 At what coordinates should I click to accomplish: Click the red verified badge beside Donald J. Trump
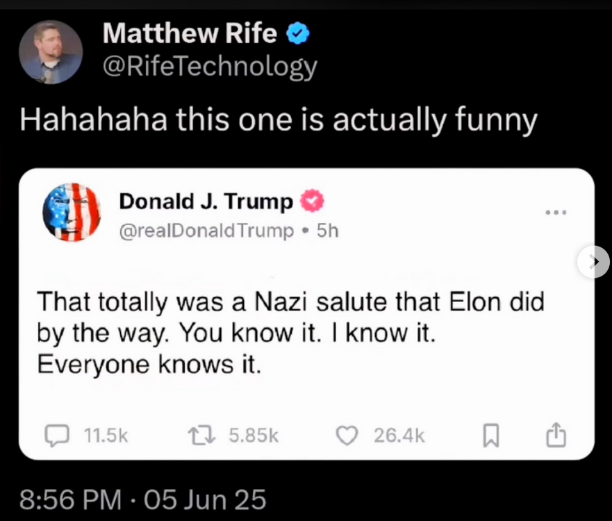coord(311,201)
